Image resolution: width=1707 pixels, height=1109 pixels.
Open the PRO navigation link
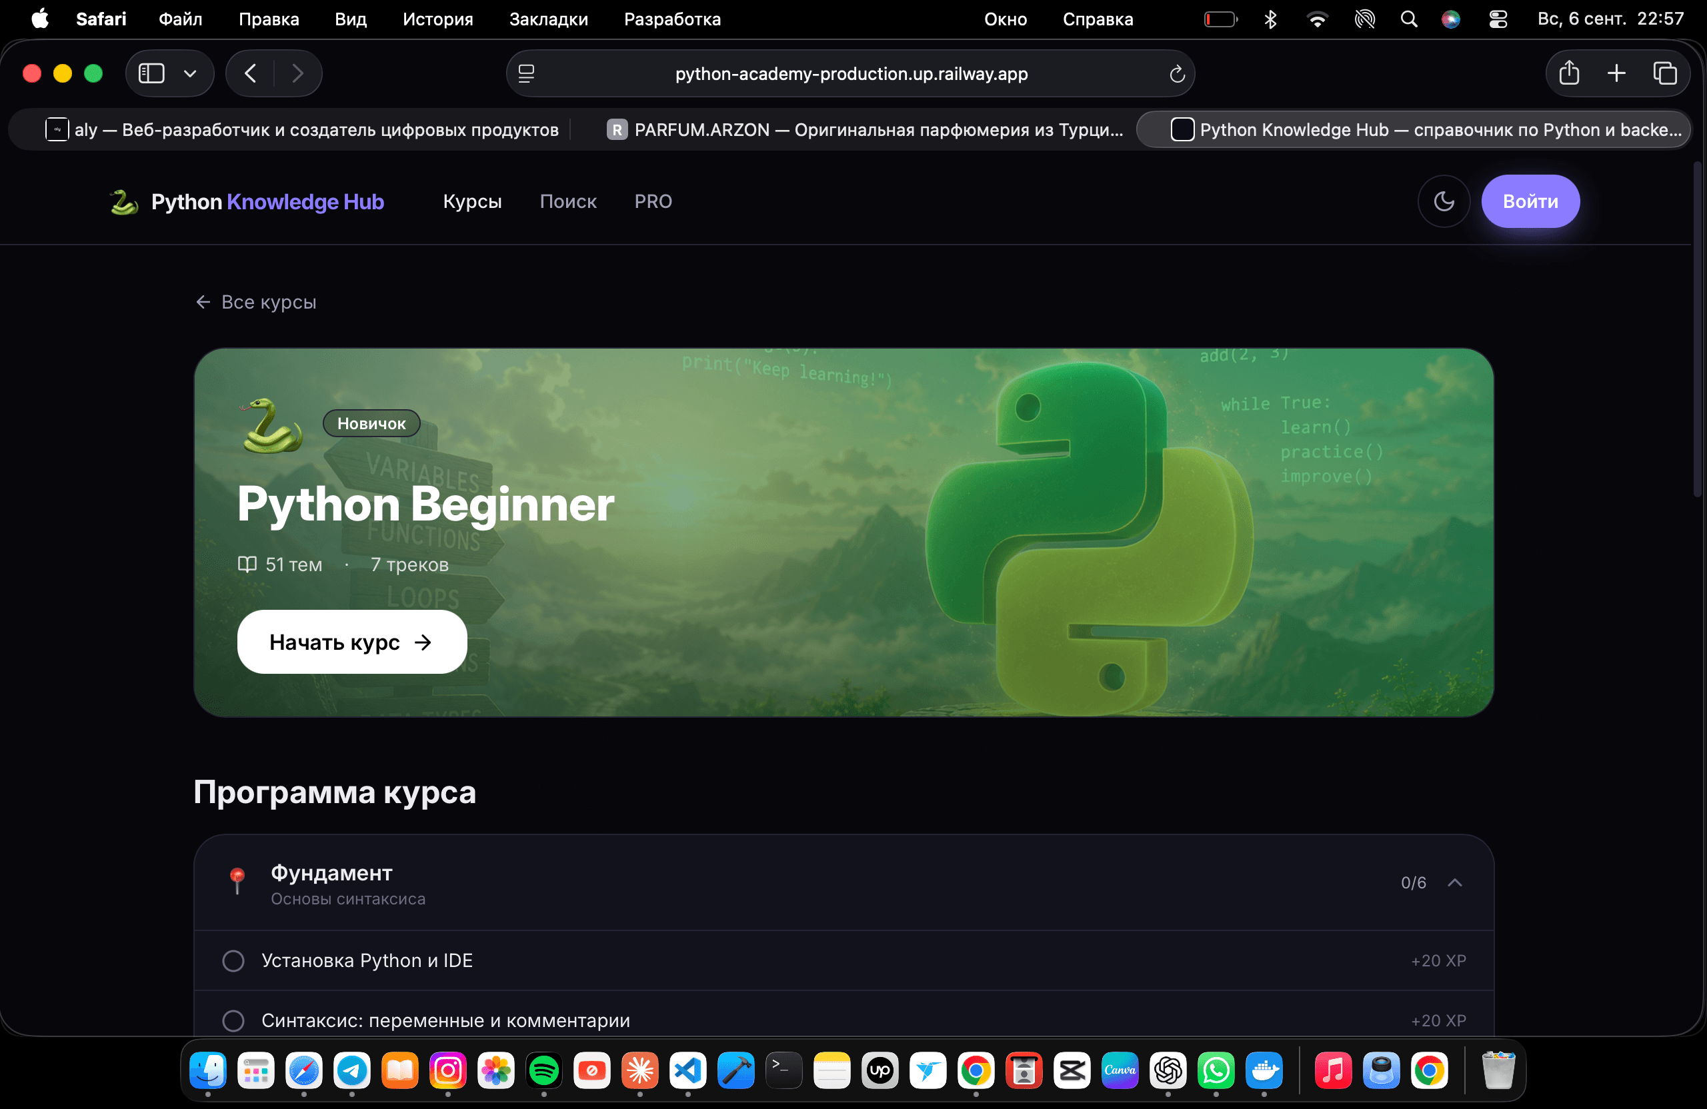click(x=653, y=201)
